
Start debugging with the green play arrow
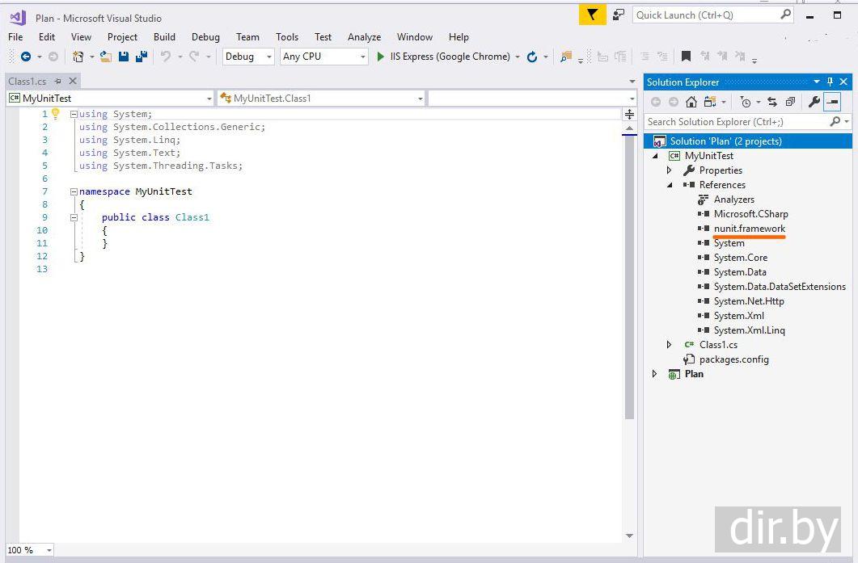(380, 57)
